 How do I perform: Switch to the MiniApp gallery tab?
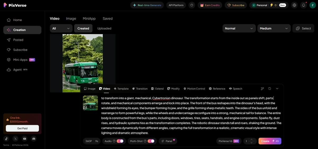(89, 18)
